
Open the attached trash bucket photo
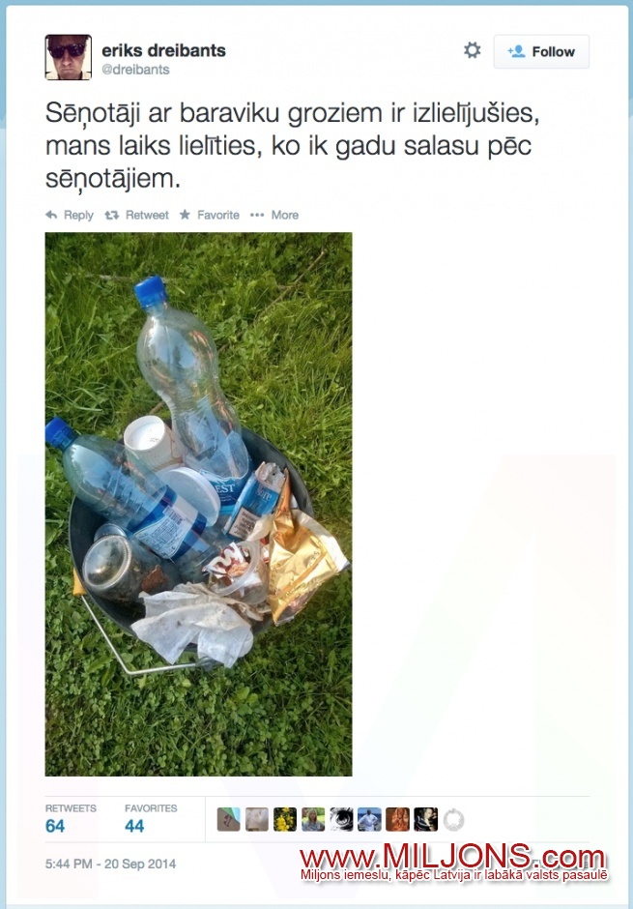[199, 504]
